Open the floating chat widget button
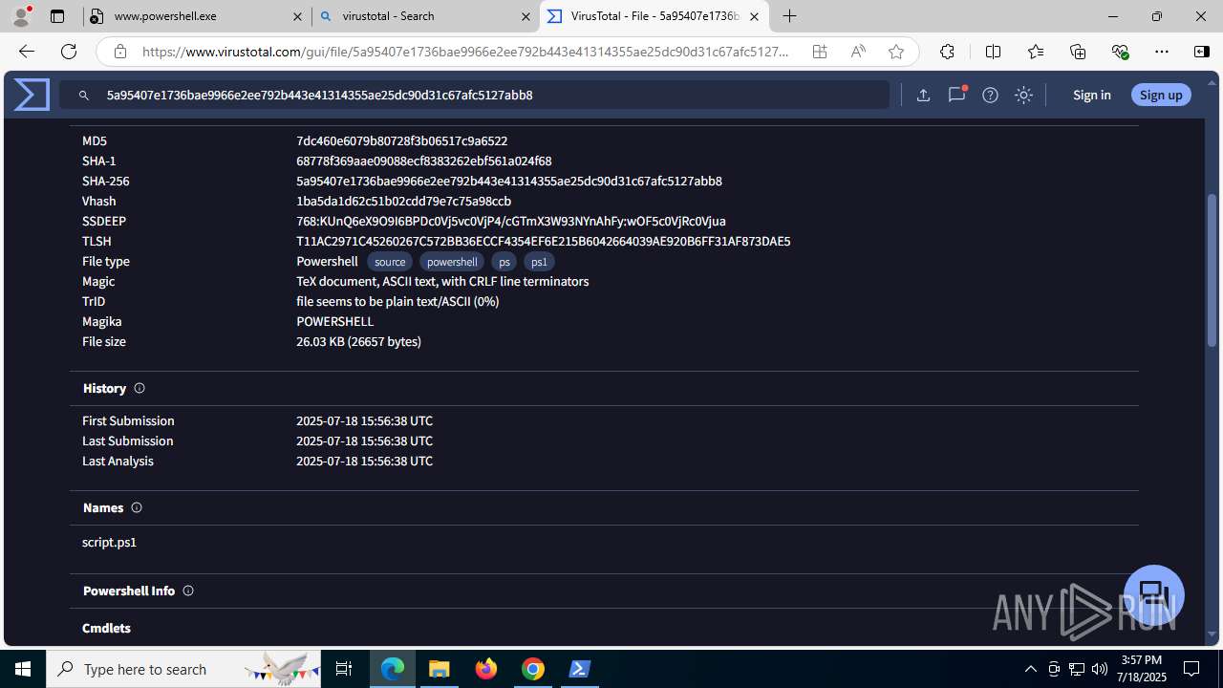The image size is (1223, 688). tap(1154, 594)
